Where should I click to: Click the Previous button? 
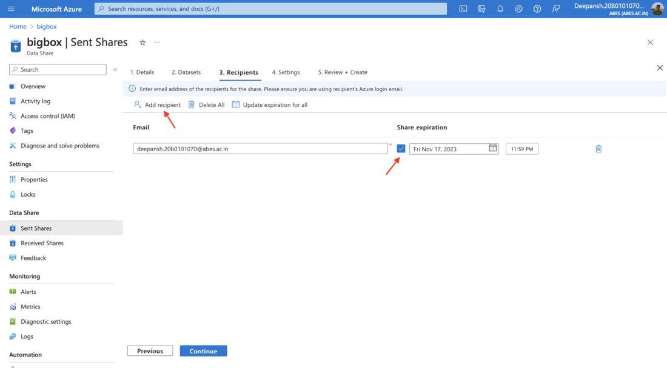coord(150,351)
